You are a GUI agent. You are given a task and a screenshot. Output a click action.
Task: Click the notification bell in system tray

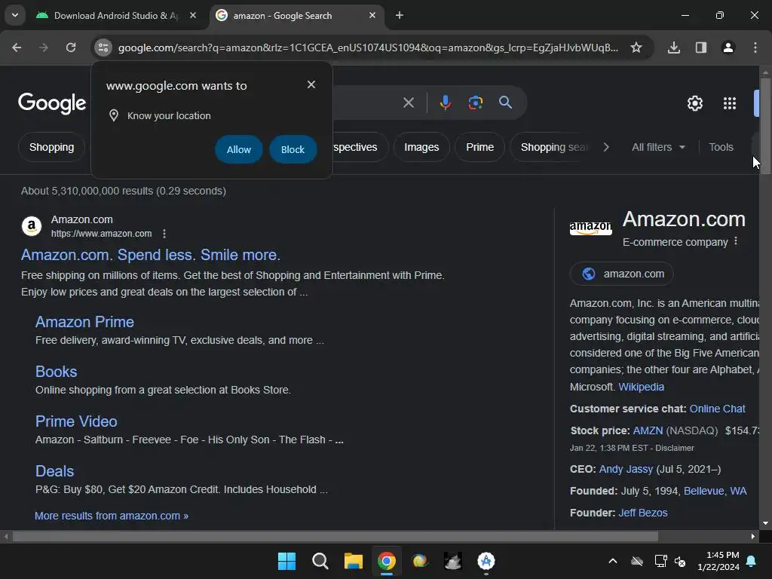tap(752, 561)
